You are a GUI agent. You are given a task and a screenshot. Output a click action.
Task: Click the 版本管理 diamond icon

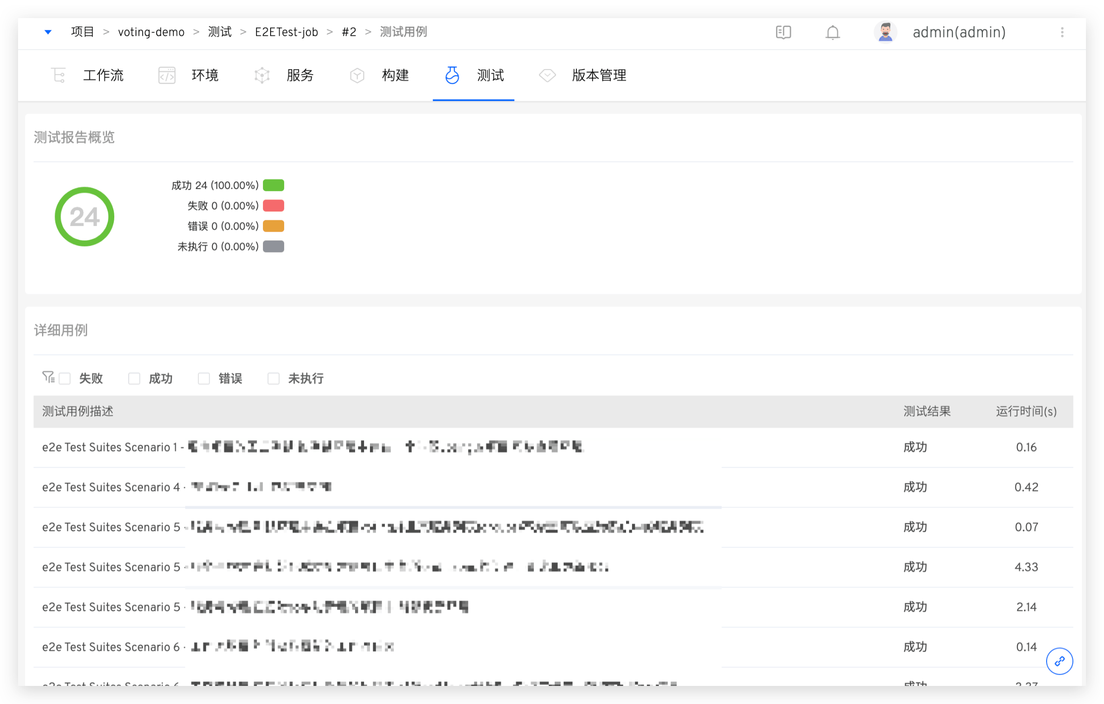[x=547, y=75]
